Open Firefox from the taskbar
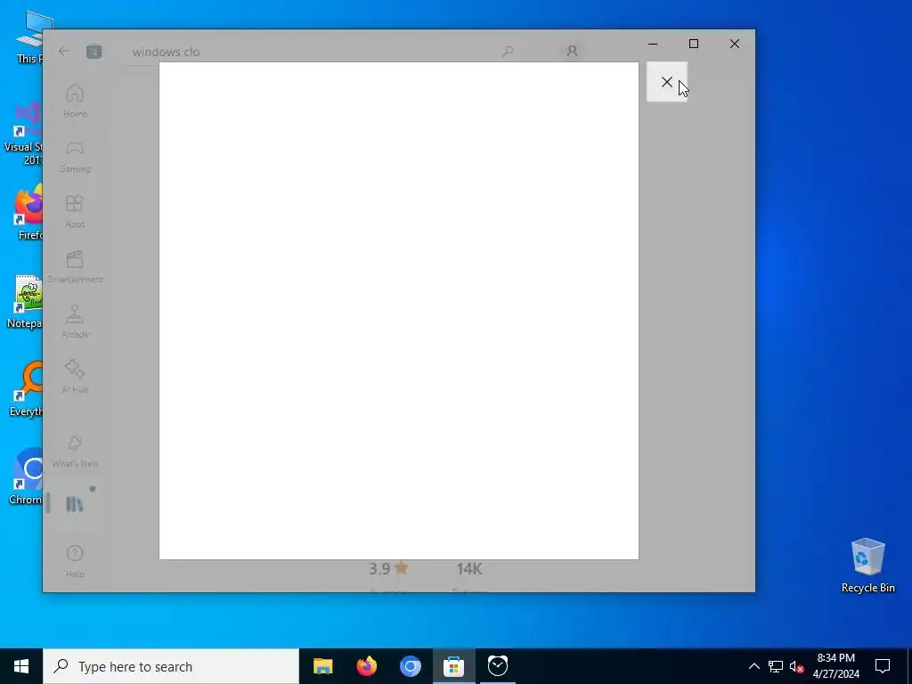The width and height of the screenshot is (912, 684). [366, 666]
